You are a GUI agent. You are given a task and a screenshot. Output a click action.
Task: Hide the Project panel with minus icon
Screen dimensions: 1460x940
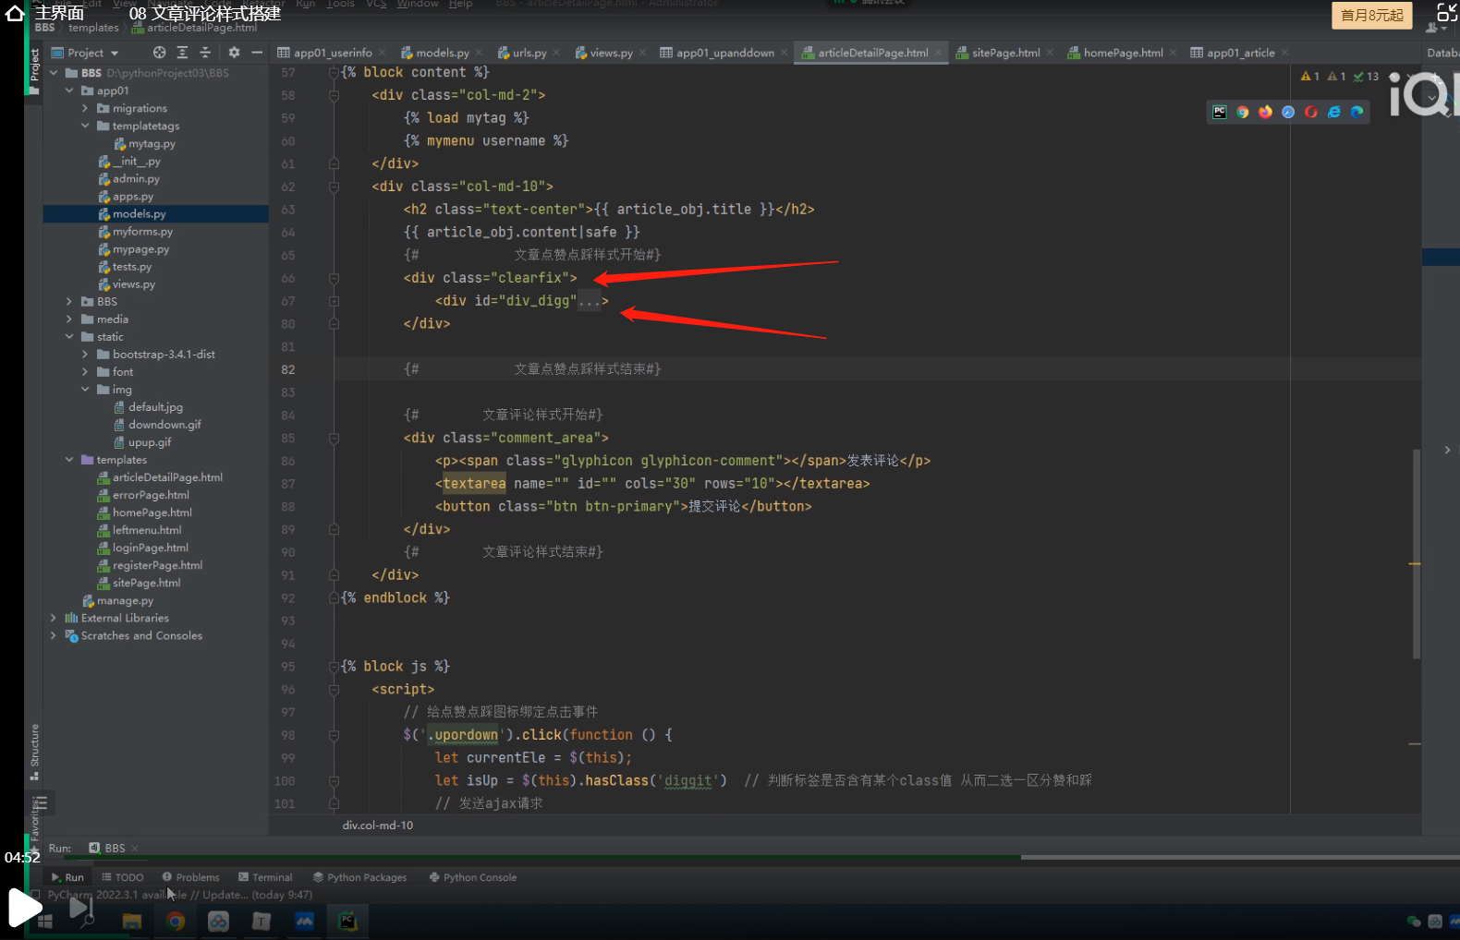pyautogui.click(x=257, y=53)
